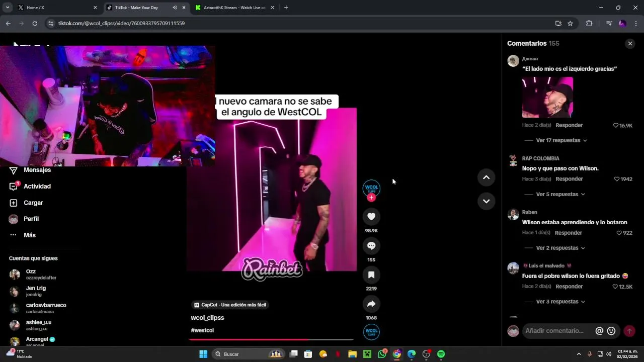Open the sound disc at bottom
The image size is (644, 362).
(371, 332)
